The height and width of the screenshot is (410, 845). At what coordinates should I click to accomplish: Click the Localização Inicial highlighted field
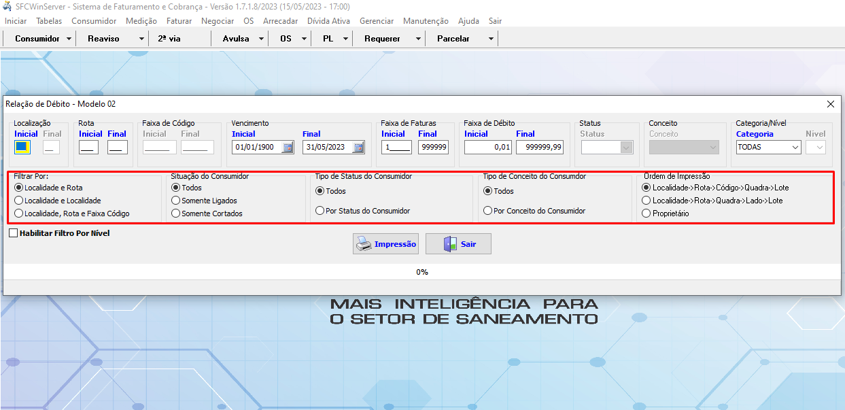(22, 147)
